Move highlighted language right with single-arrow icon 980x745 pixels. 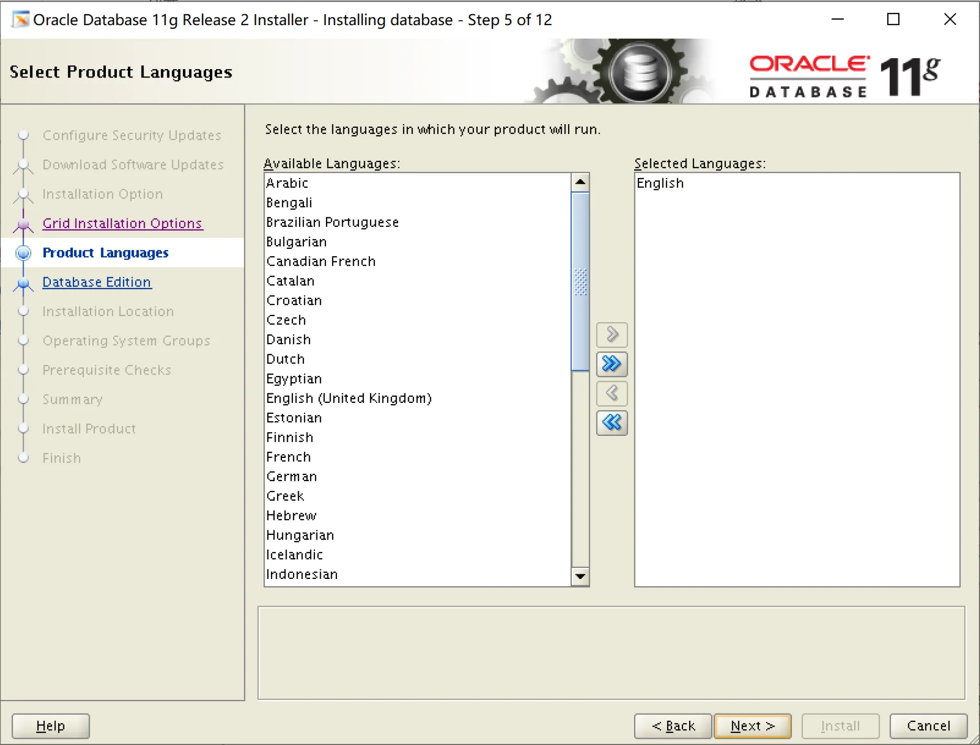pos(611,335)
